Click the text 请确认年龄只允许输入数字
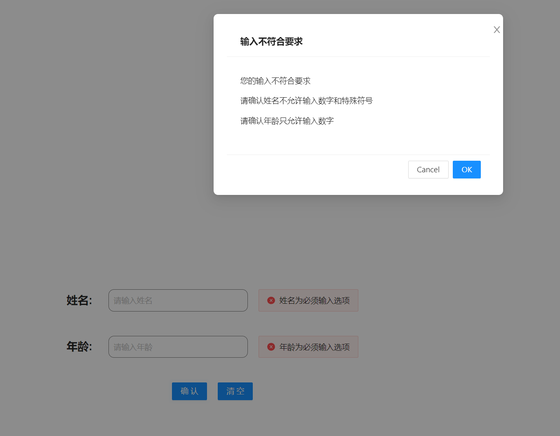Screen dimensions: 560x436 pos(287,121)
